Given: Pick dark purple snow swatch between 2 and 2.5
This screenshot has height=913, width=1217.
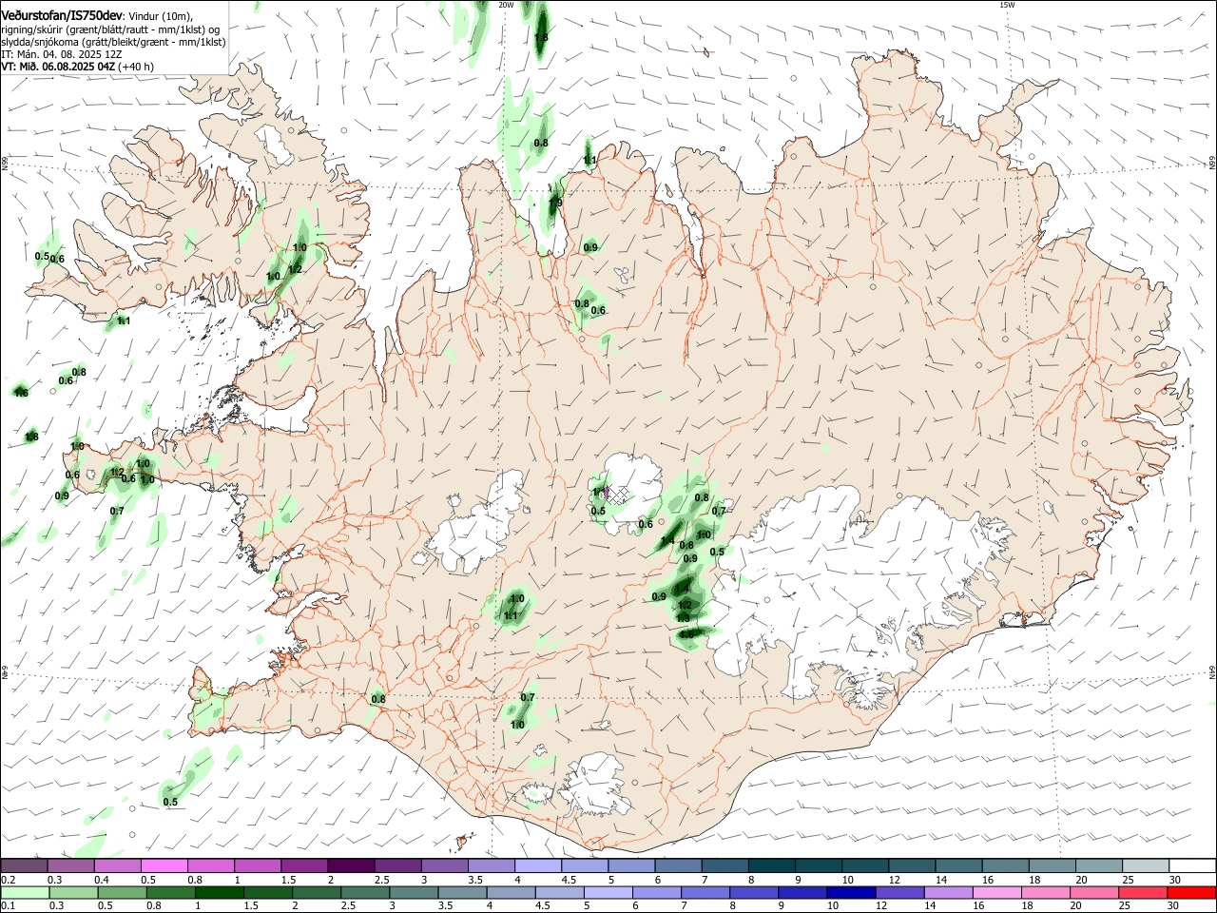Looking at the screenshot, I should pyautogui.click(x=351, y=865).
